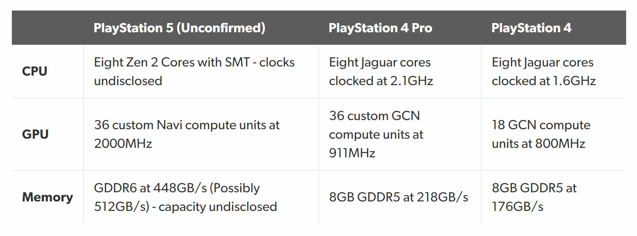This screenshot has height=236, width=637.
Task: Select the 8GB GDDR5 at 218GB/s cell
Action: click(399, 197)
